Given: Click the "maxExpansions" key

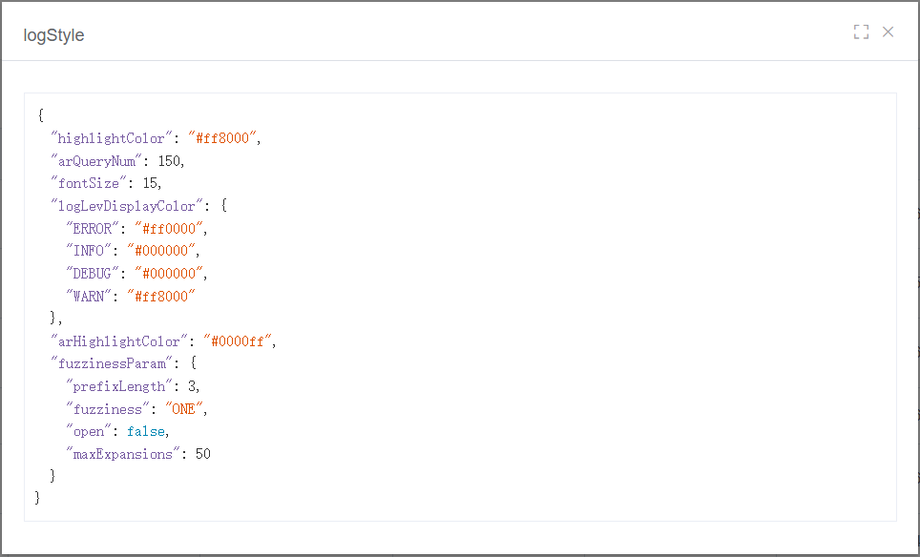Looking at the screenshot, I should [x=123, y=454].
